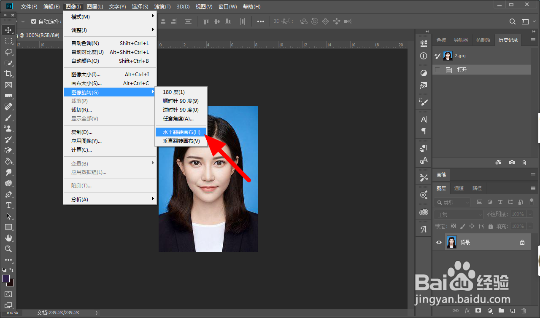The width and height of the screenshot is (540, 318).
Task: Choose 水平翻转画布(H) from the submenu
Action: click(x=181, y=132)
